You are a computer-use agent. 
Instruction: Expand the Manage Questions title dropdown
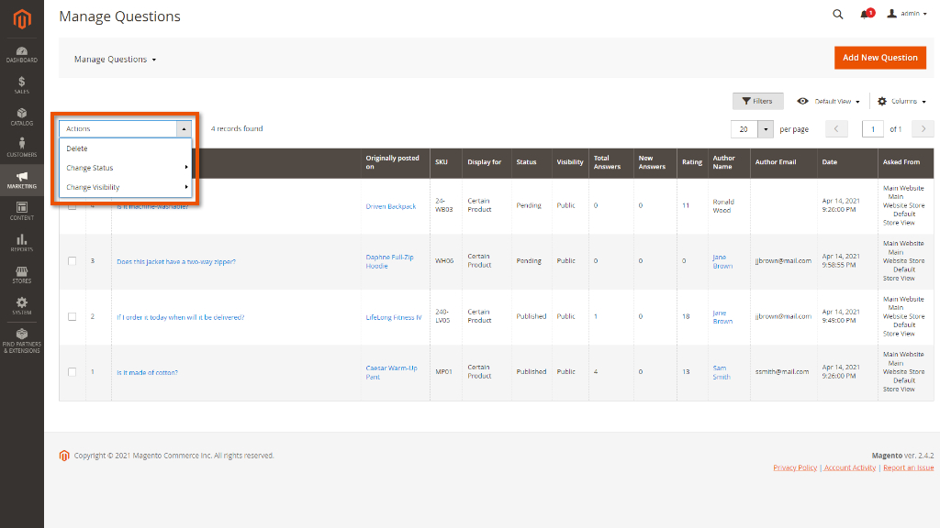pyautogui.click(x=115, y=60)
